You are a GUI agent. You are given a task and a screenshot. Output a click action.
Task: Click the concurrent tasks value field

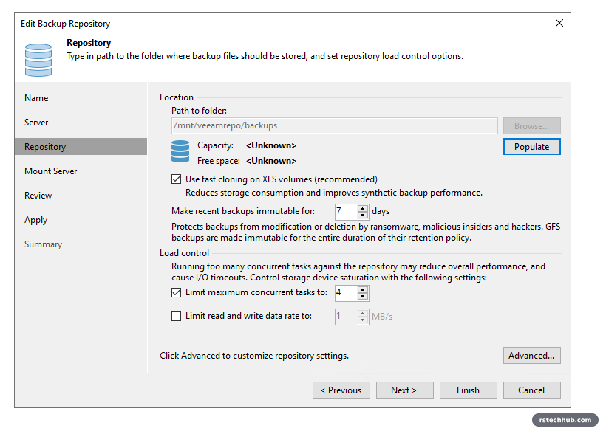347,293
